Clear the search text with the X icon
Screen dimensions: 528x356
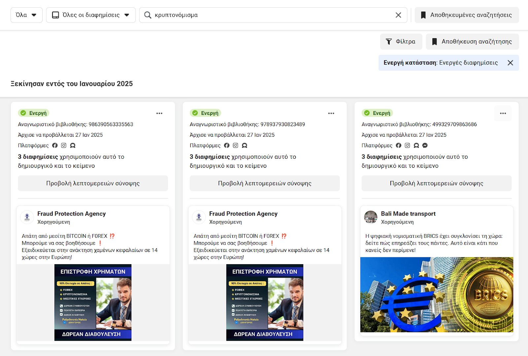(x=398, y=15)
